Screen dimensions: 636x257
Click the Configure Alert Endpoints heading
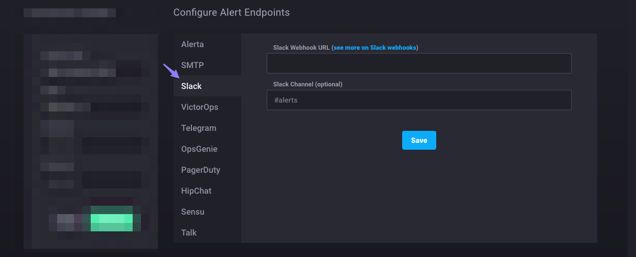click(231, 12)
